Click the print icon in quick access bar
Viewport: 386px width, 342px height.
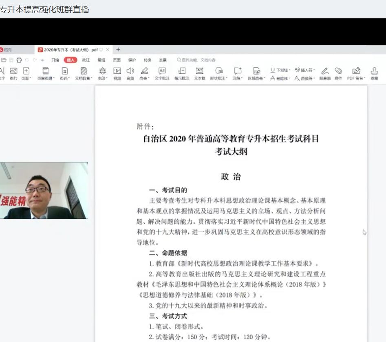tap(19, 60)
